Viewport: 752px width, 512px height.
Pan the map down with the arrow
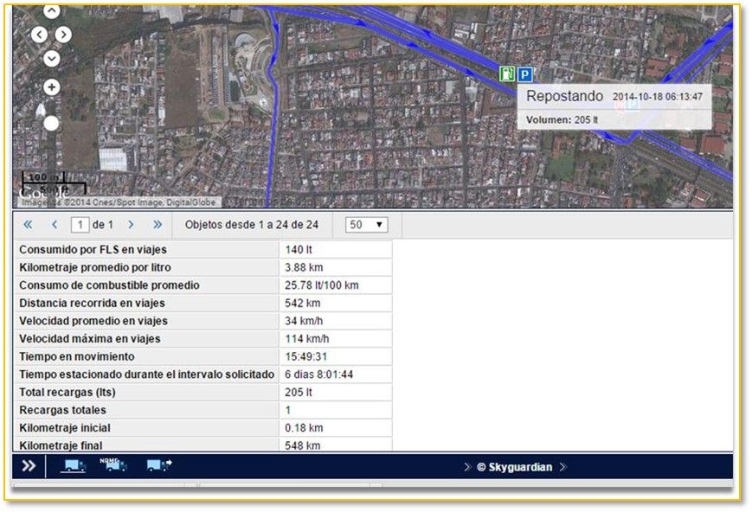pos(51,58)
